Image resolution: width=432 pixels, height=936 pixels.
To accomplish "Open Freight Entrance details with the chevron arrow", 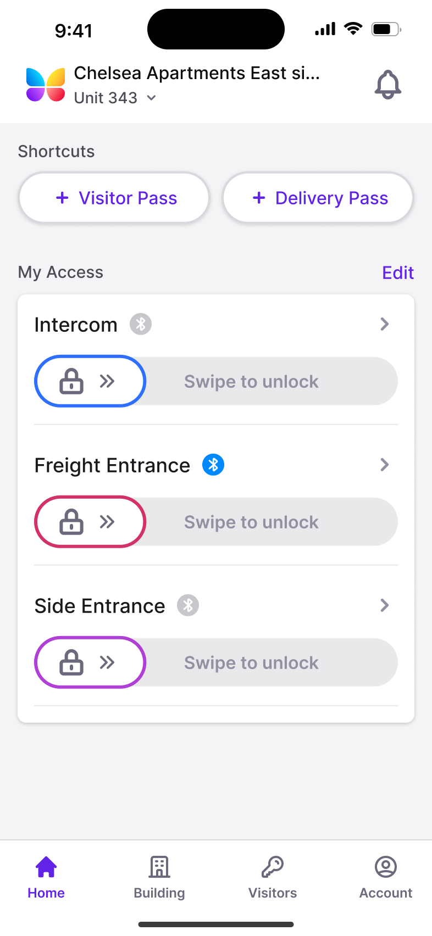I will click(385, 465).
